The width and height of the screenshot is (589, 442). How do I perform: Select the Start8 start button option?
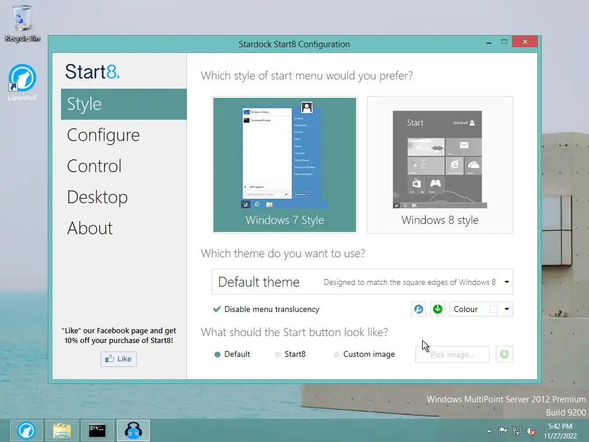pyautogui.click(x=290, y=354)
